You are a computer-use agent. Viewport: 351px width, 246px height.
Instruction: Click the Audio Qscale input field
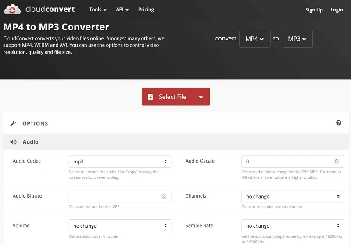click(292, 161)
